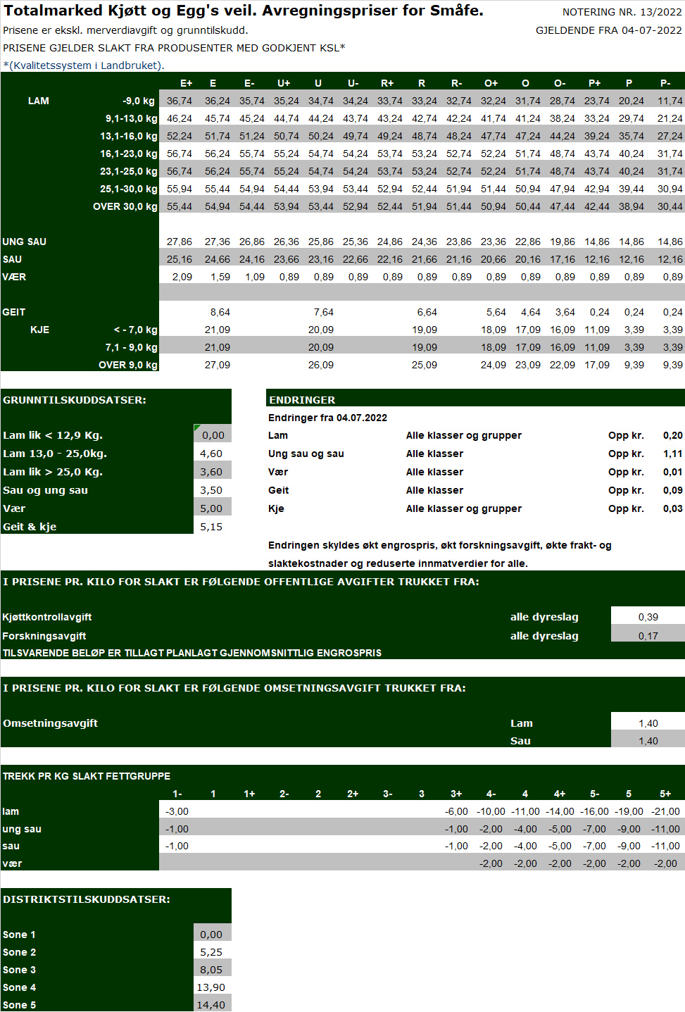Click 'Alle klasser og grupper' in the Kje row

464,508
